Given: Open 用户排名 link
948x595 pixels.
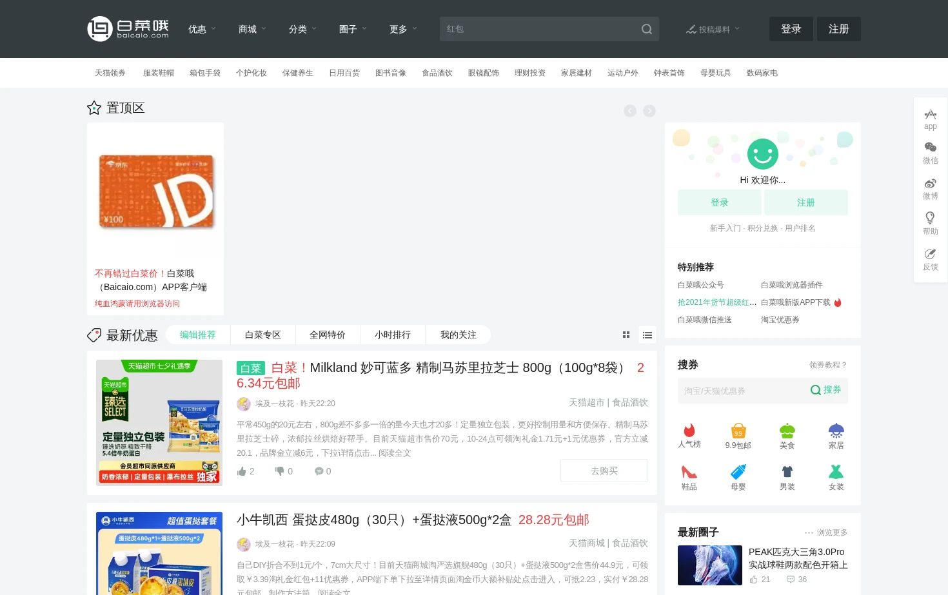Looking at the screenshot, I should click(800, 228).
